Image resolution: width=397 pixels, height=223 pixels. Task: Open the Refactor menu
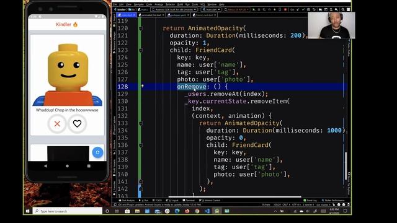[x=170, y=4]
